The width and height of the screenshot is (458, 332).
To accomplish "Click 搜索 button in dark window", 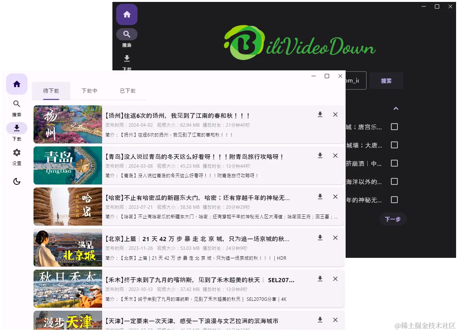I will pos(386,81).
